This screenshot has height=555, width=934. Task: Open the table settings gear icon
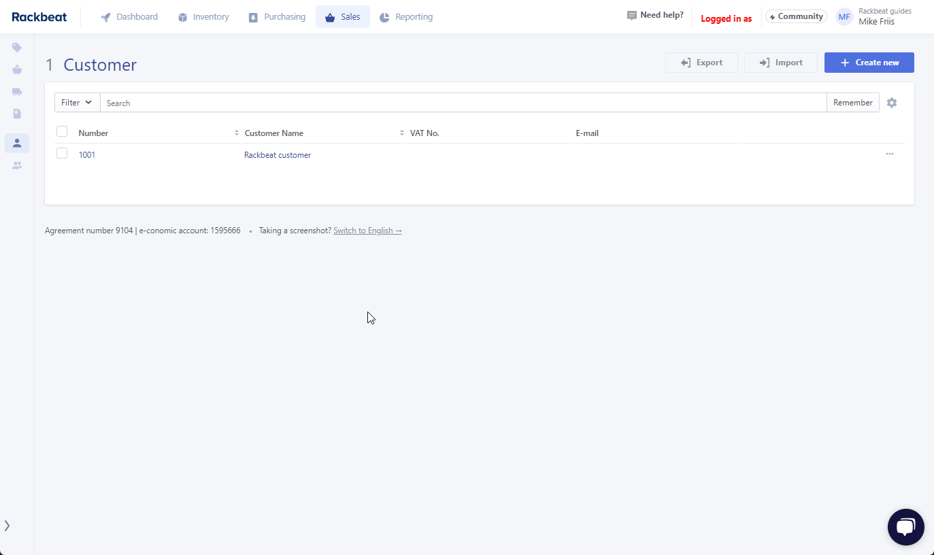892,102
